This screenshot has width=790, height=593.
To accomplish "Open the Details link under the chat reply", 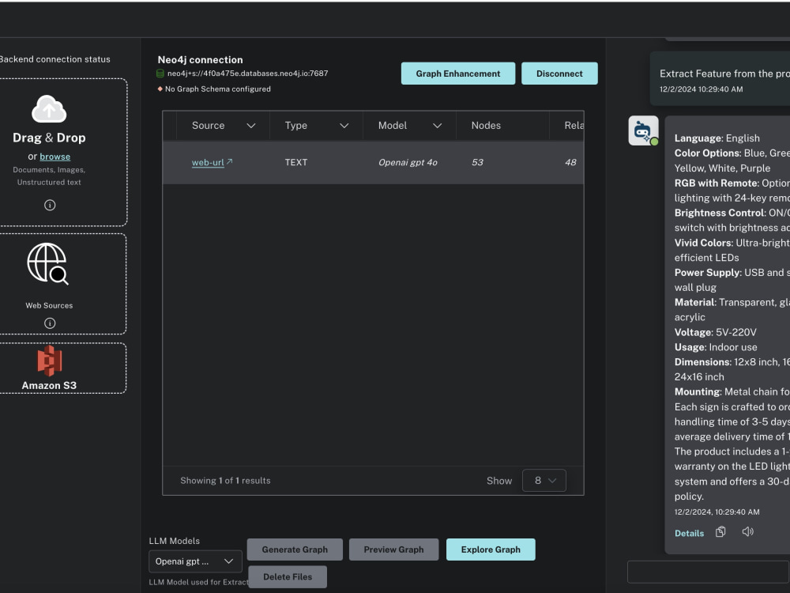I will [689, 533].
